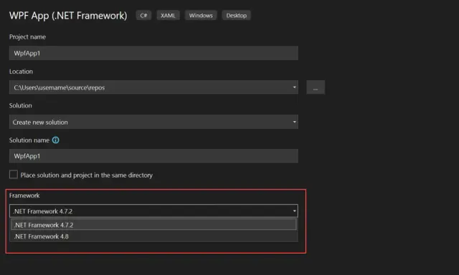
Task: Select .NET Framework 4.7.2 option in list
Action: pos(153,225)
